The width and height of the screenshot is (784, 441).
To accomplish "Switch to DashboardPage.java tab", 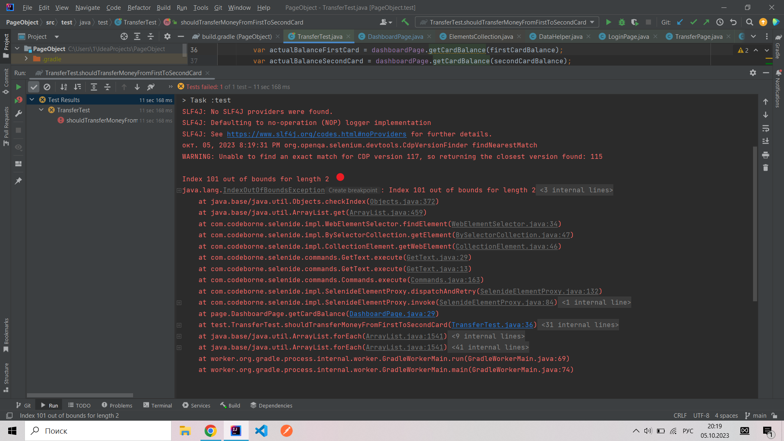I will pyautogui.click(x=395, y=37).
